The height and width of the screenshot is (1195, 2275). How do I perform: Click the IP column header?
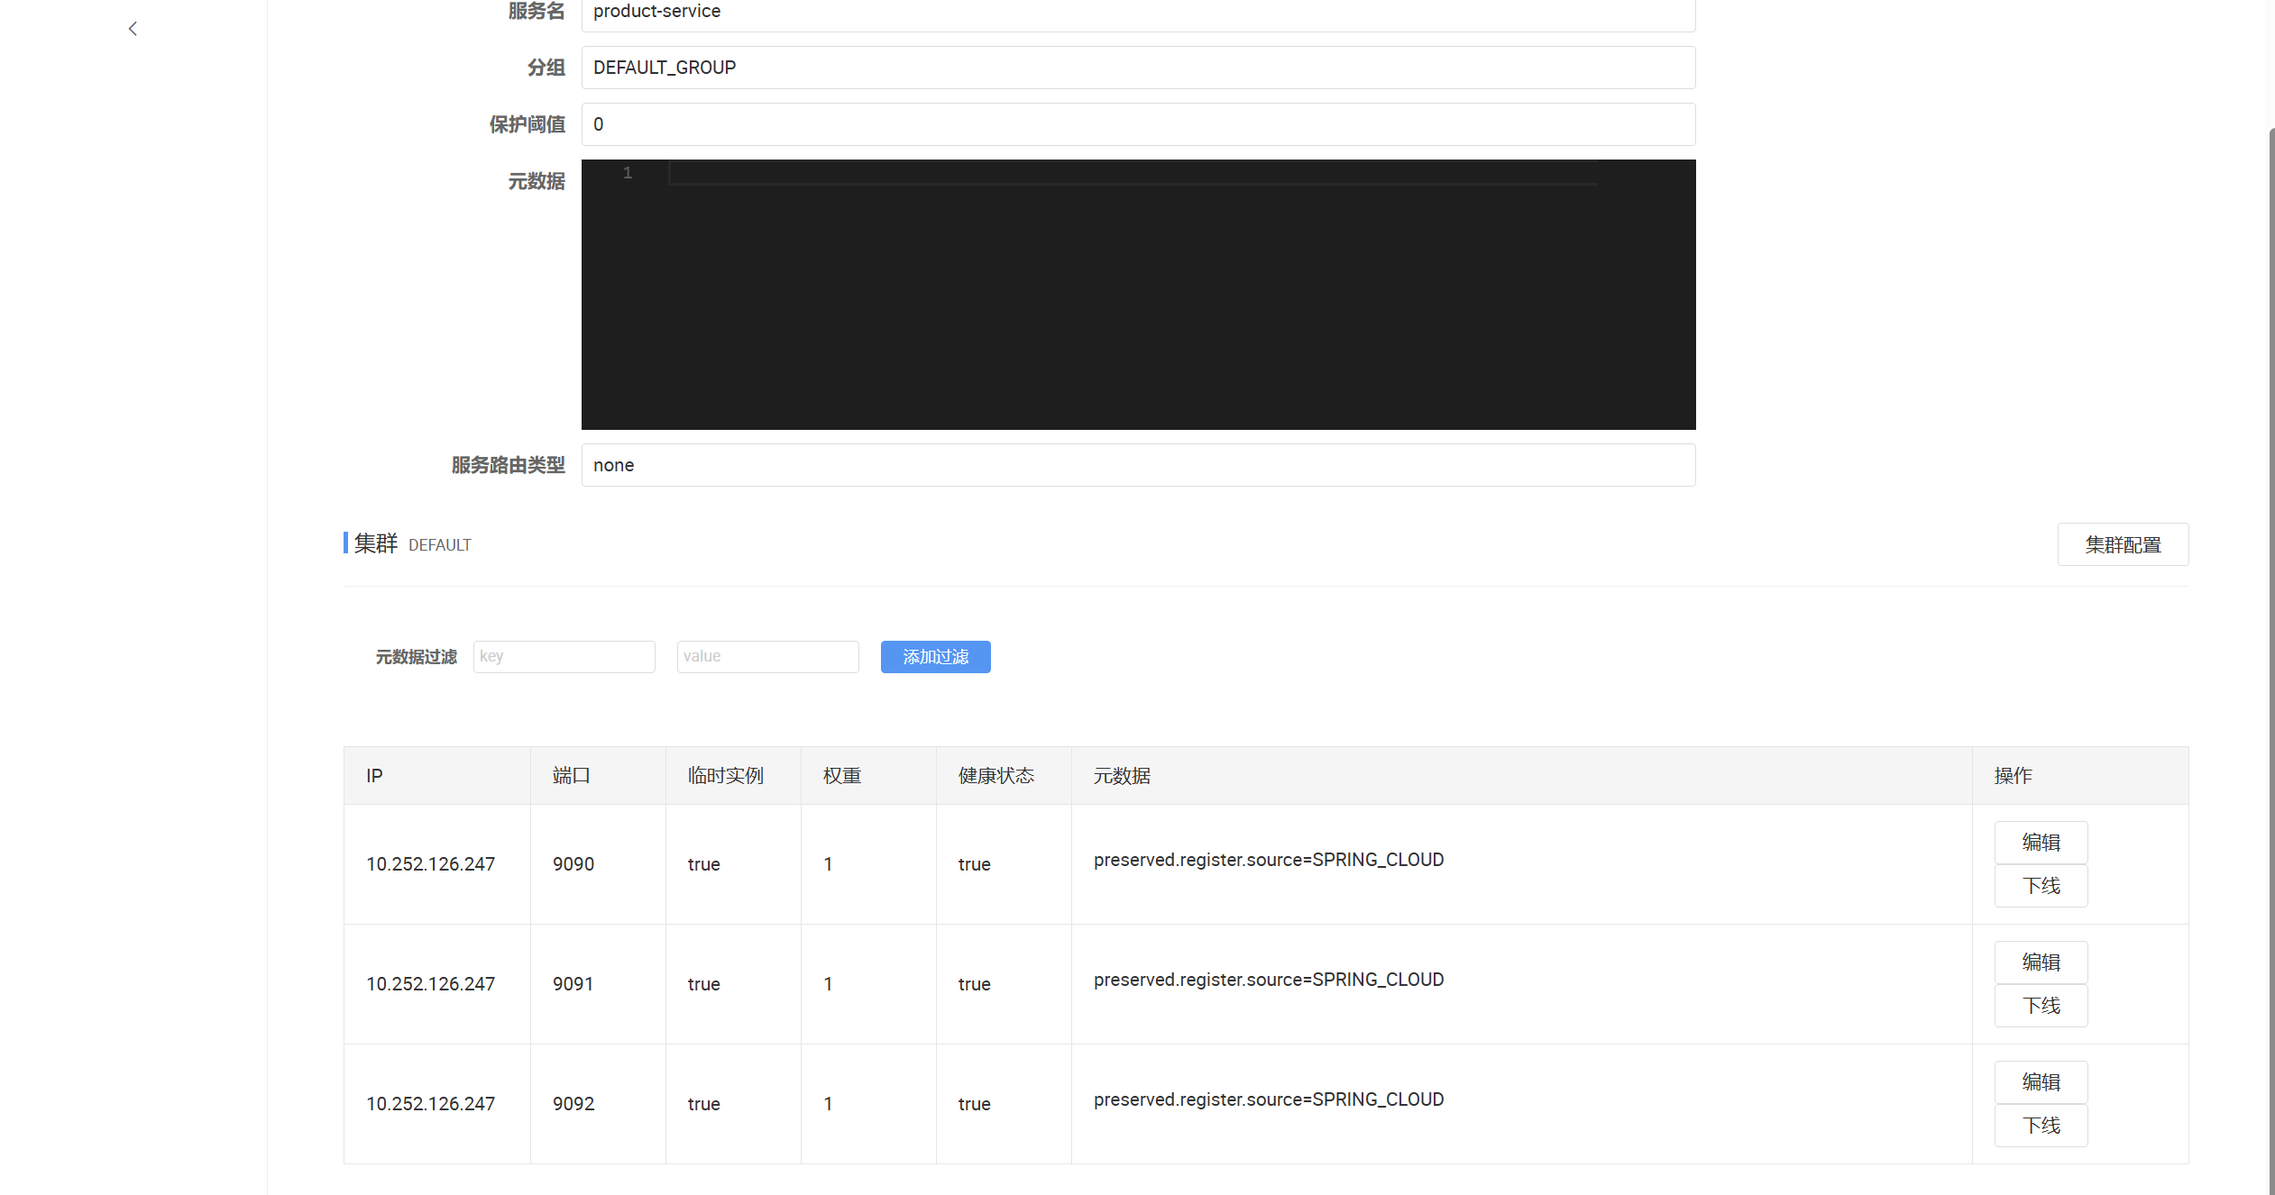tap(374, 776)
